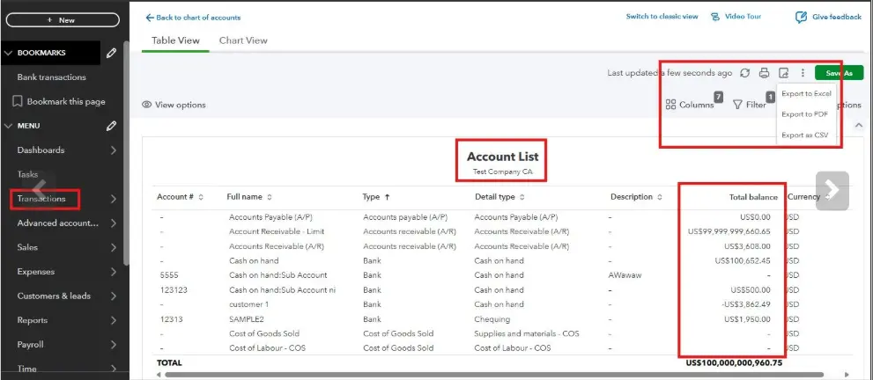The height and width of the screenshot is (380, 873).
Task: Expand the Expenses submenu chevron
Action: 113,272
